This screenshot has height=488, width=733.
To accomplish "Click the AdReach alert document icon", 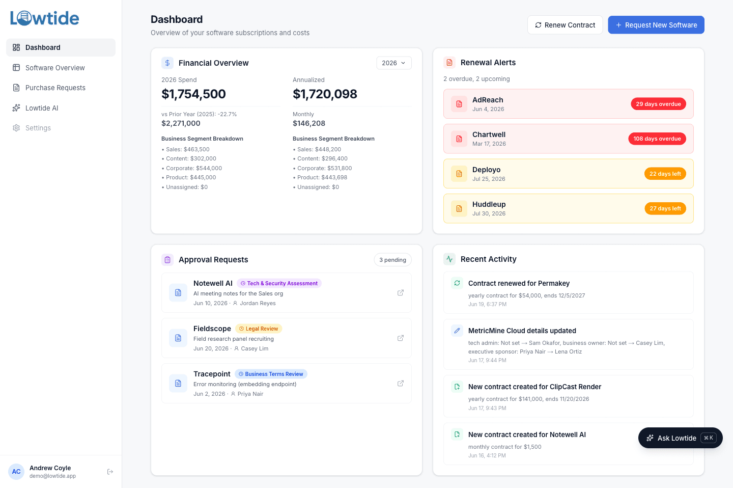I will pos(459,104).
